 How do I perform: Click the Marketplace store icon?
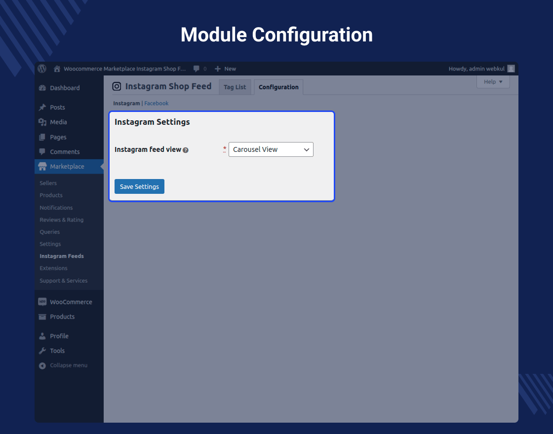point(42,167)
